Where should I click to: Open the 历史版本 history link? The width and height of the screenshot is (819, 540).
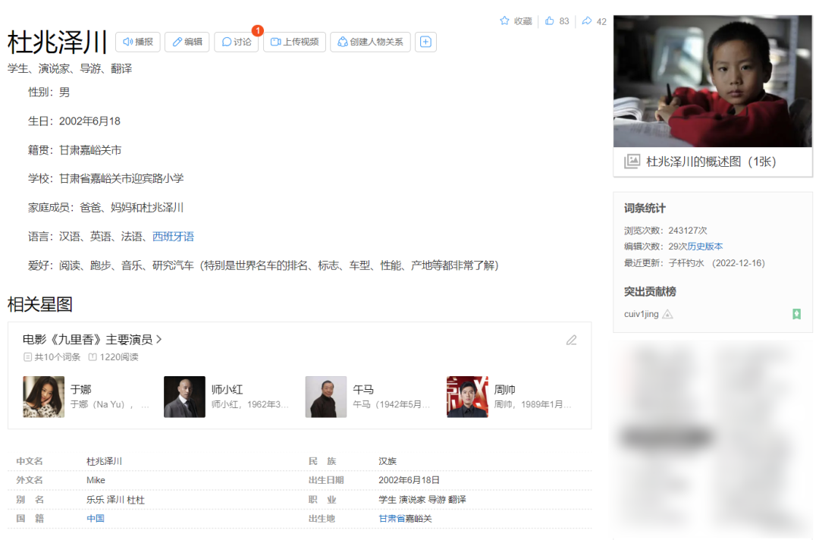coord(705,246)
